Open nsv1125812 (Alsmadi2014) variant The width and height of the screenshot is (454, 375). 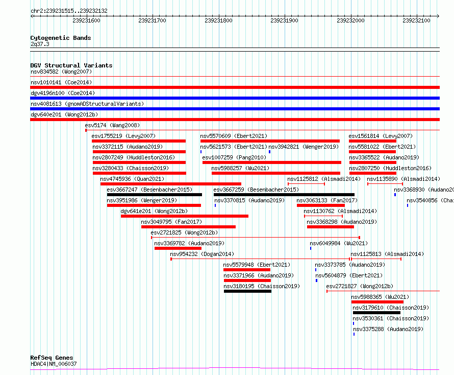tap(324, 179)
